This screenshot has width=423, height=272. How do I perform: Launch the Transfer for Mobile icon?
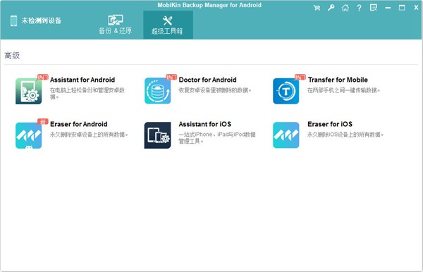(286, 91)
